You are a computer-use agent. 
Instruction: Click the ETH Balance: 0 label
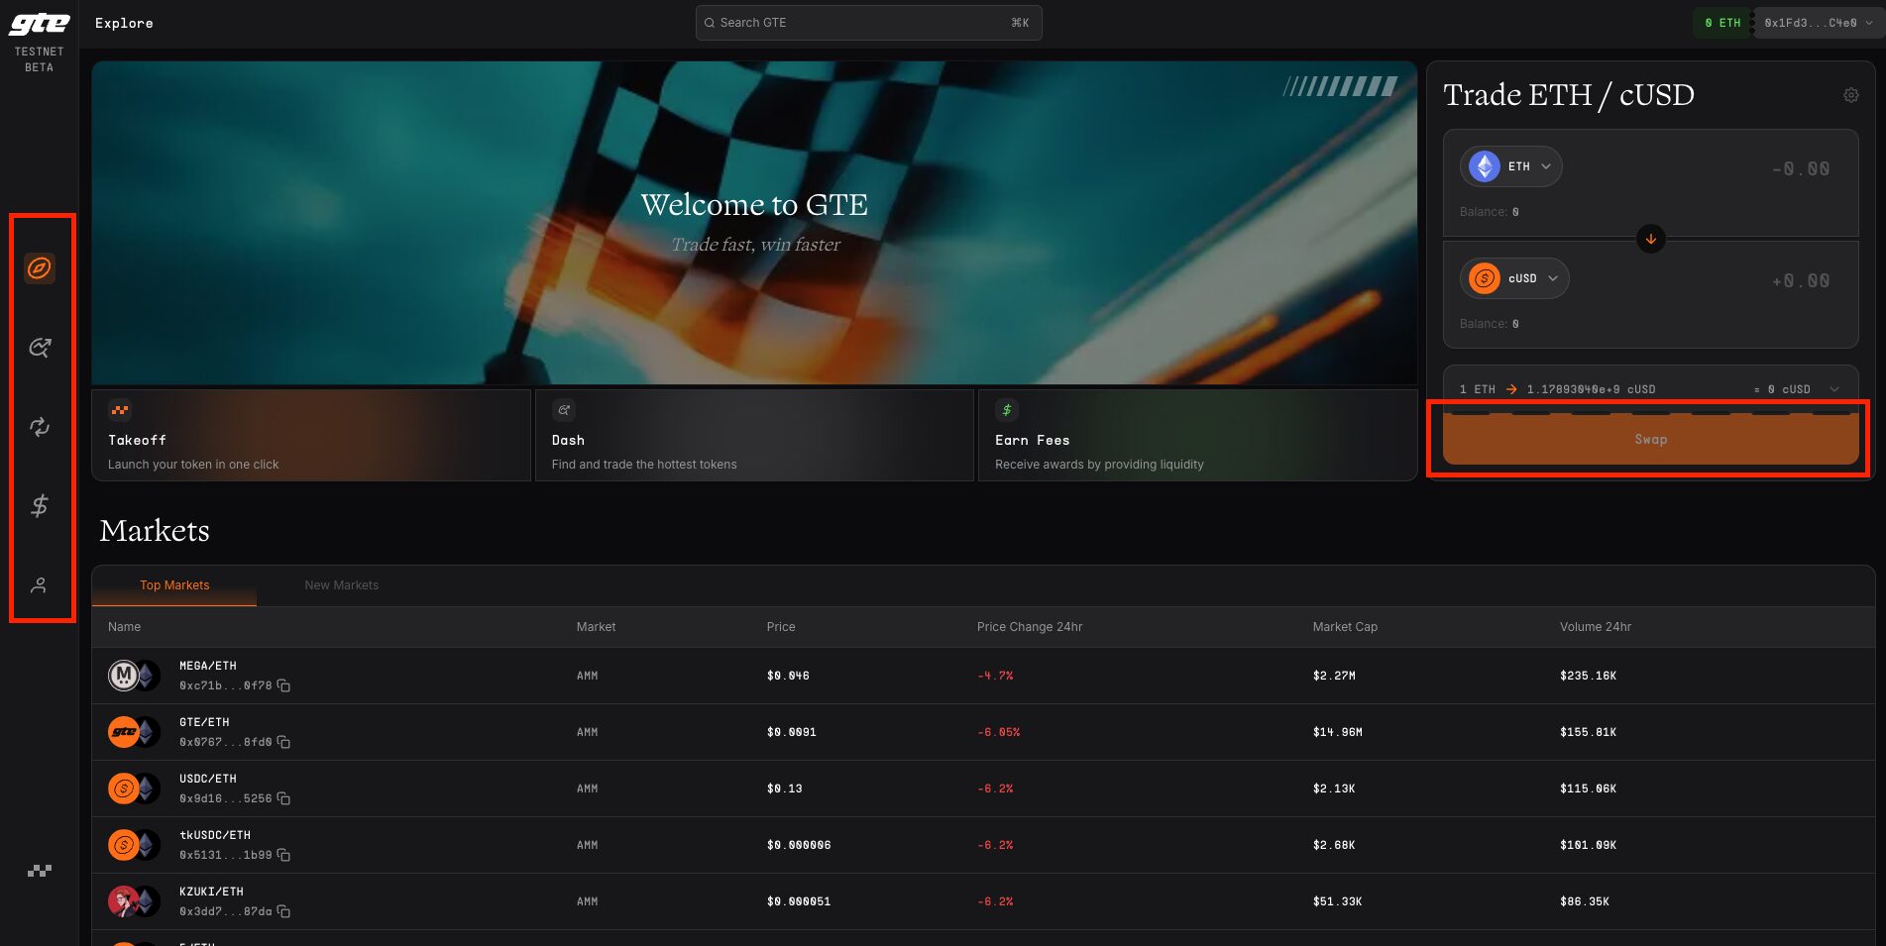tap(1489, 212)
